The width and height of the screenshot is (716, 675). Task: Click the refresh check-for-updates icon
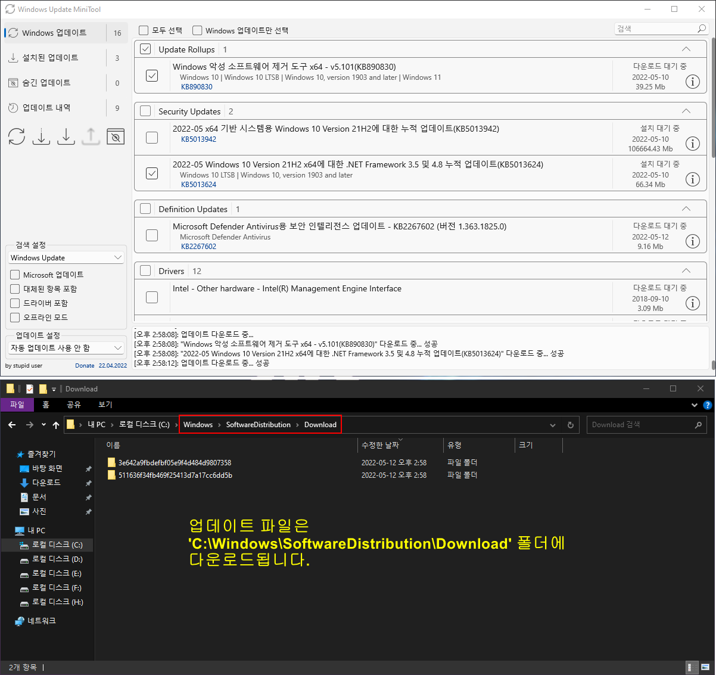click(x=17, y=136)
